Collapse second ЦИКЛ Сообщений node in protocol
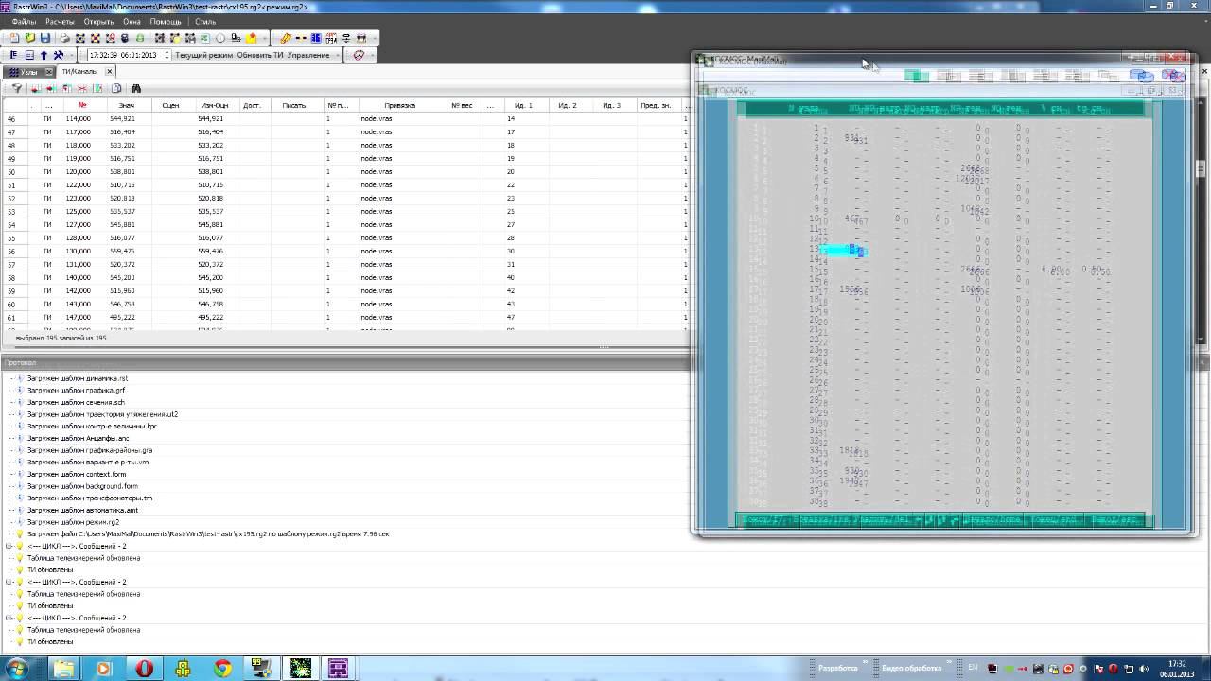The width and height of the screenshot is (1211, 681). click(9, 582)
